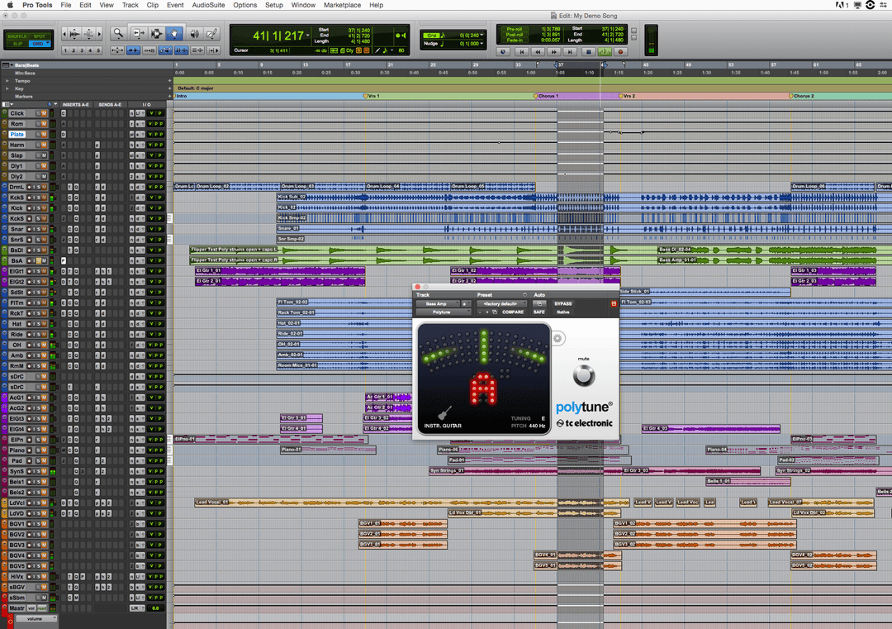Select the Pencil tool
This screenshot has height=629, width=892.
tap(211, 34)
